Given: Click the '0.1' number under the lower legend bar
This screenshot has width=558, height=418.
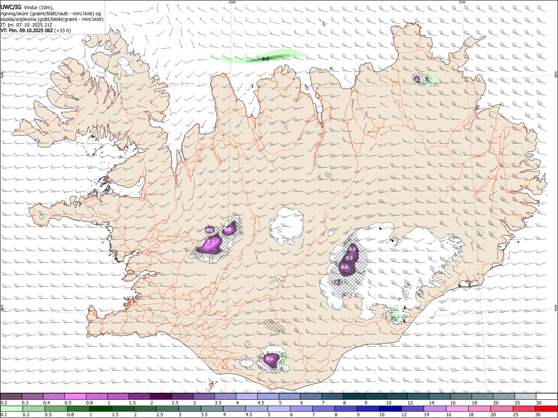Looking at the screenshot, I should [3, 415].
